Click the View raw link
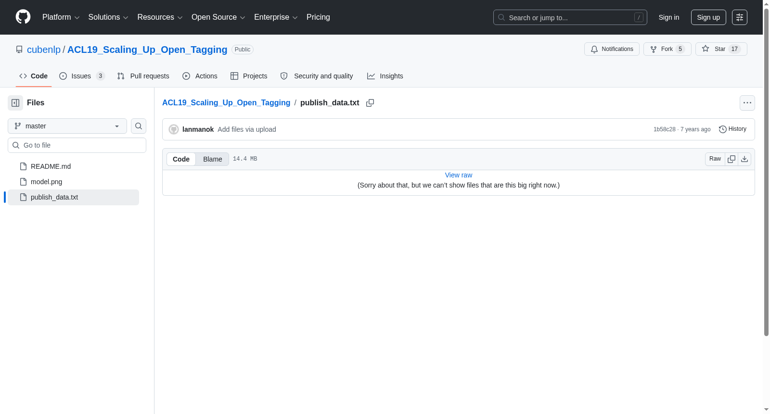The image size is (770, 414). click(459, 175)
